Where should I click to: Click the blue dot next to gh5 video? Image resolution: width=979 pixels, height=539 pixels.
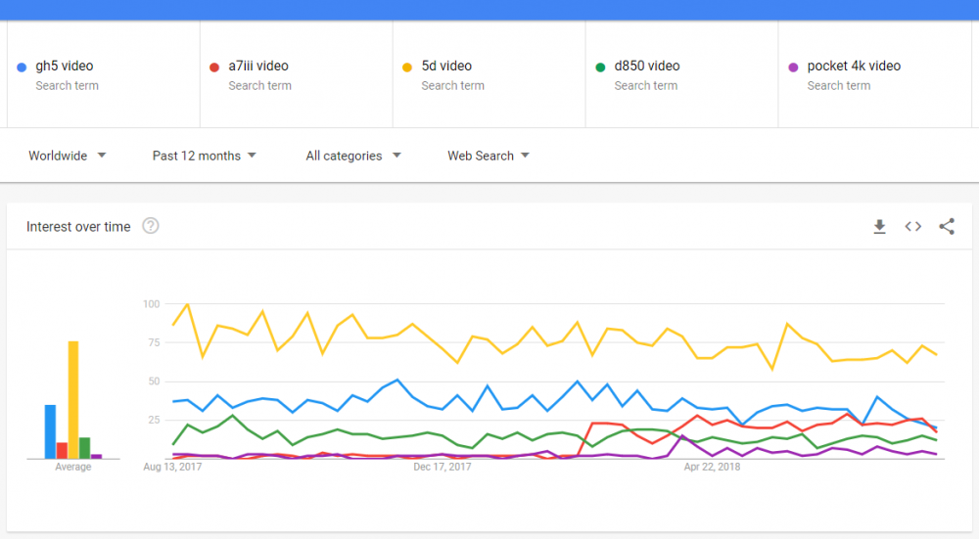click(x=22, y=67)
